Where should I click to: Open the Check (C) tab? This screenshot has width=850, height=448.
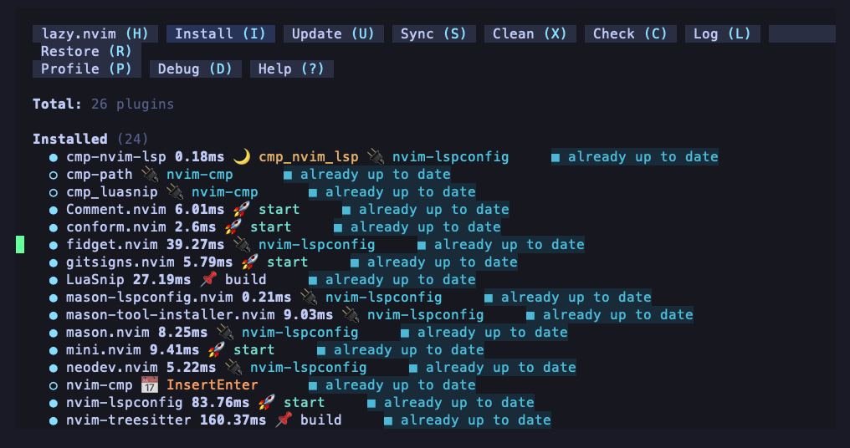(x=630, y=33)
